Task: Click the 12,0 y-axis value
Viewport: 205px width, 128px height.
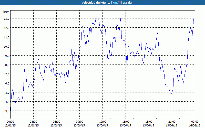Action: [x=6, y=28]
